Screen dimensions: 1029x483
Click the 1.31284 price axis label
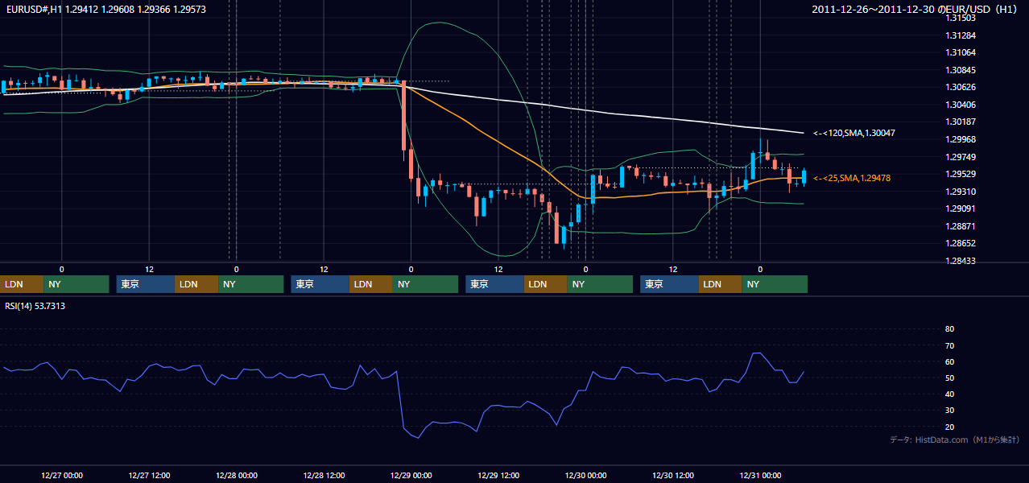pyautogui.click(x=961, y=35)
